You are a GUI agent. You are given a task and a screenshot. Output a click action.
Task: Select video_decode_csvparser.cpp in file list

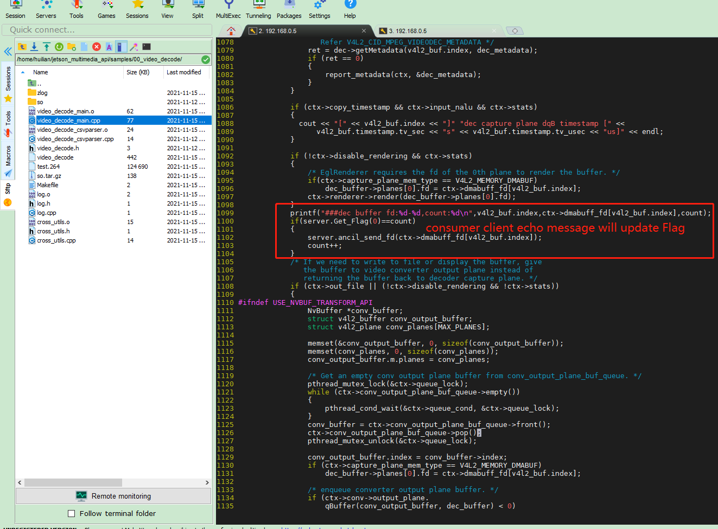[75, 139]
